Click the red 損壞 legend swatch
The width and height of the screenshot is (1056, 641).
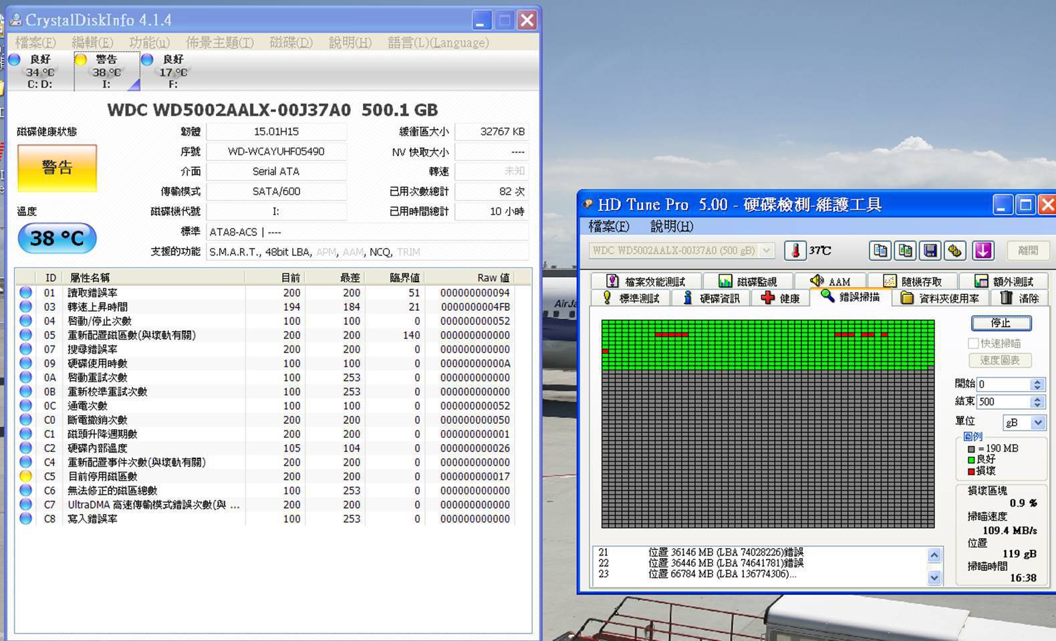971,471
